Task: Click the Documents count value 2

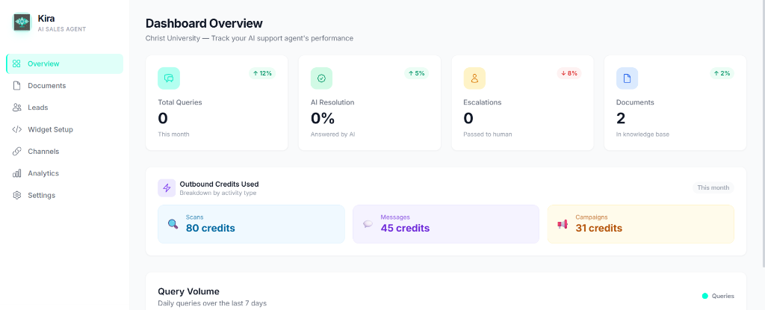Action: (621, 118)
